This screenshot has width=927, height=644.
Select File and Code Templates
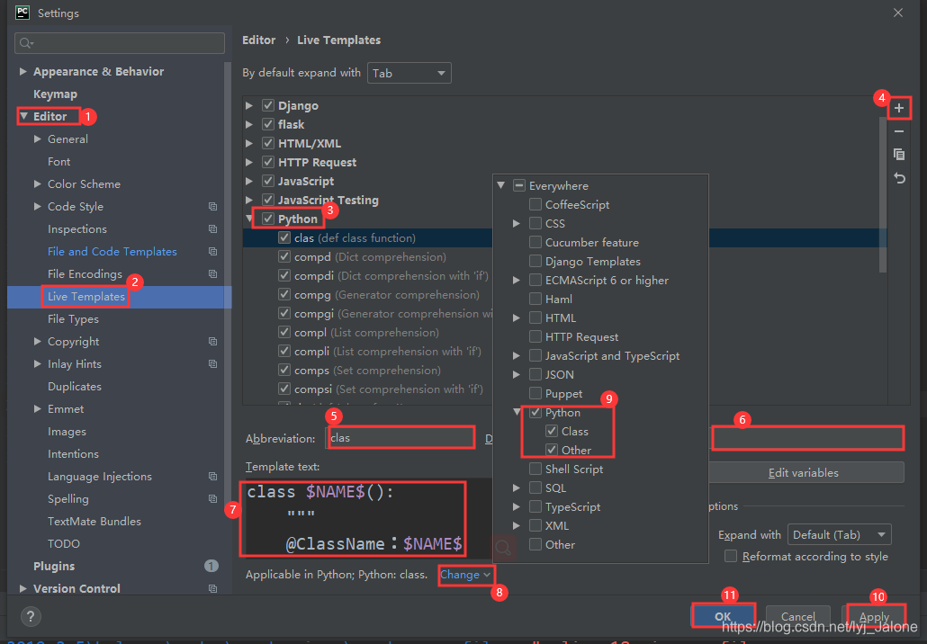(112, 251)
